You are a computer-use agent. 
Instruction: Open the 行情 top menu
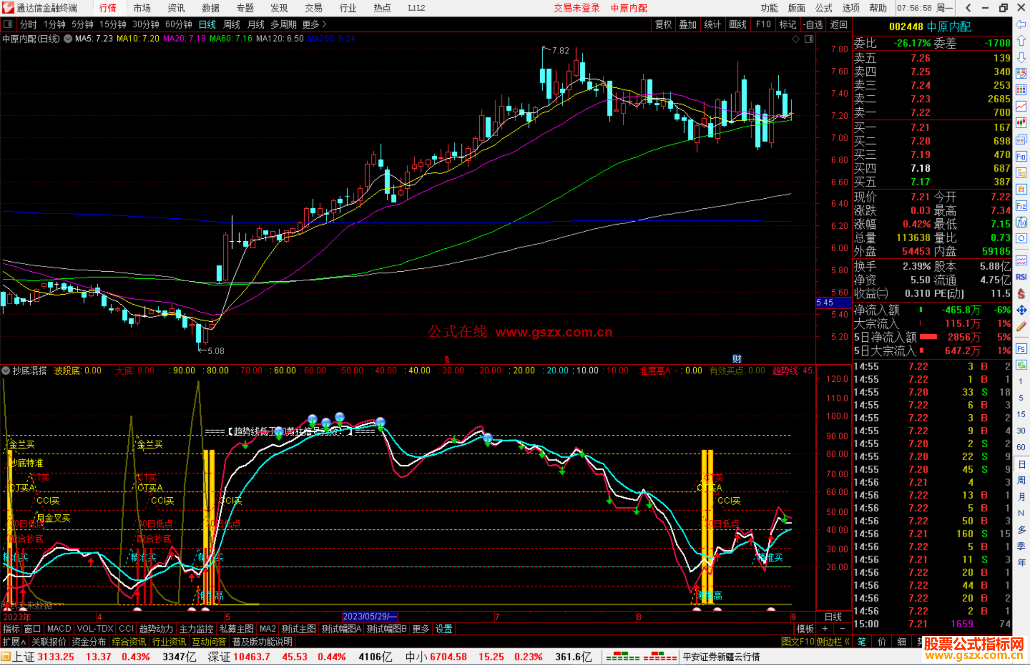tap(108, 8)
